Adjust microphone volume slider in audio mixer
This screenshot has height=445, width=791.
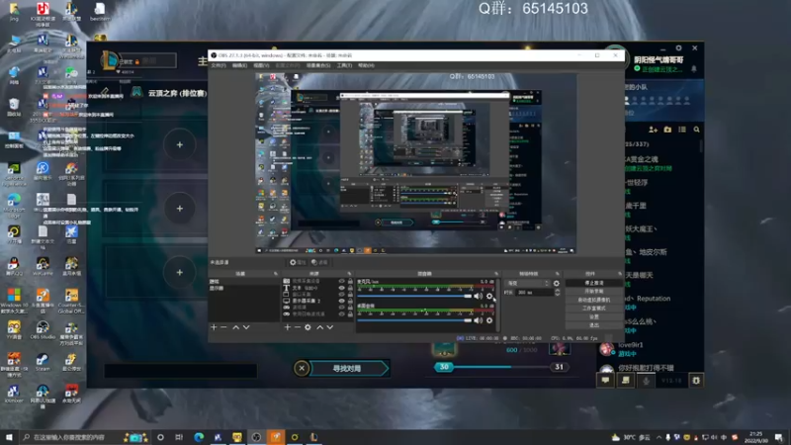[414, 296]
